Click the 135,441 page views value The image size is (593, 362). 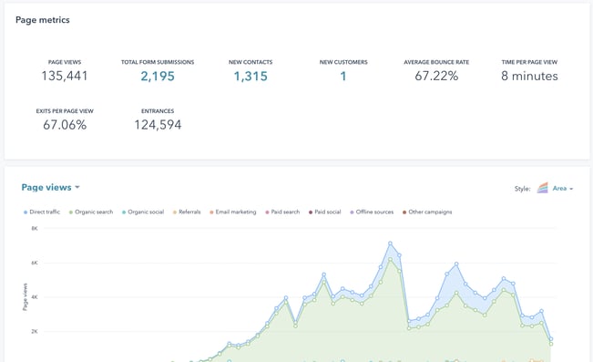65,76
